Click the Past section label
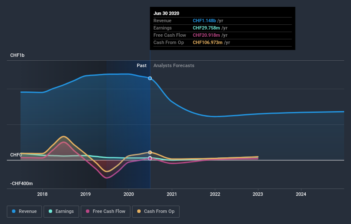This screenshot has height=224, width=351. (x=142, y=65)
